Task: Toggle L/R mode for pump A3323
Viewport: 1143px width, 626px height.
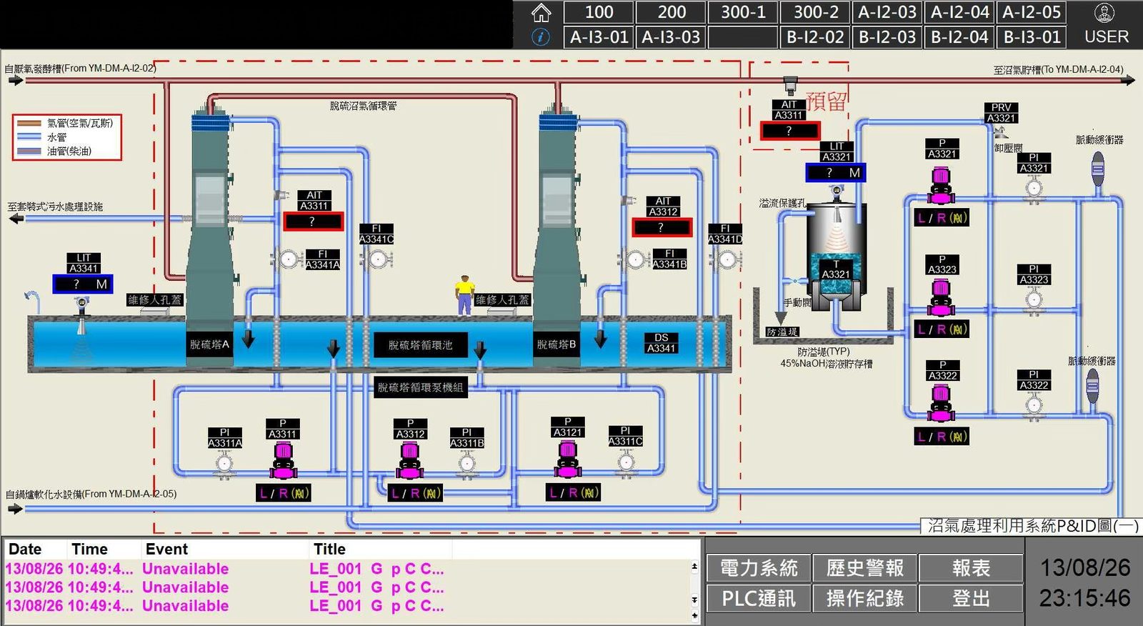Action: (x=942, y=329)
